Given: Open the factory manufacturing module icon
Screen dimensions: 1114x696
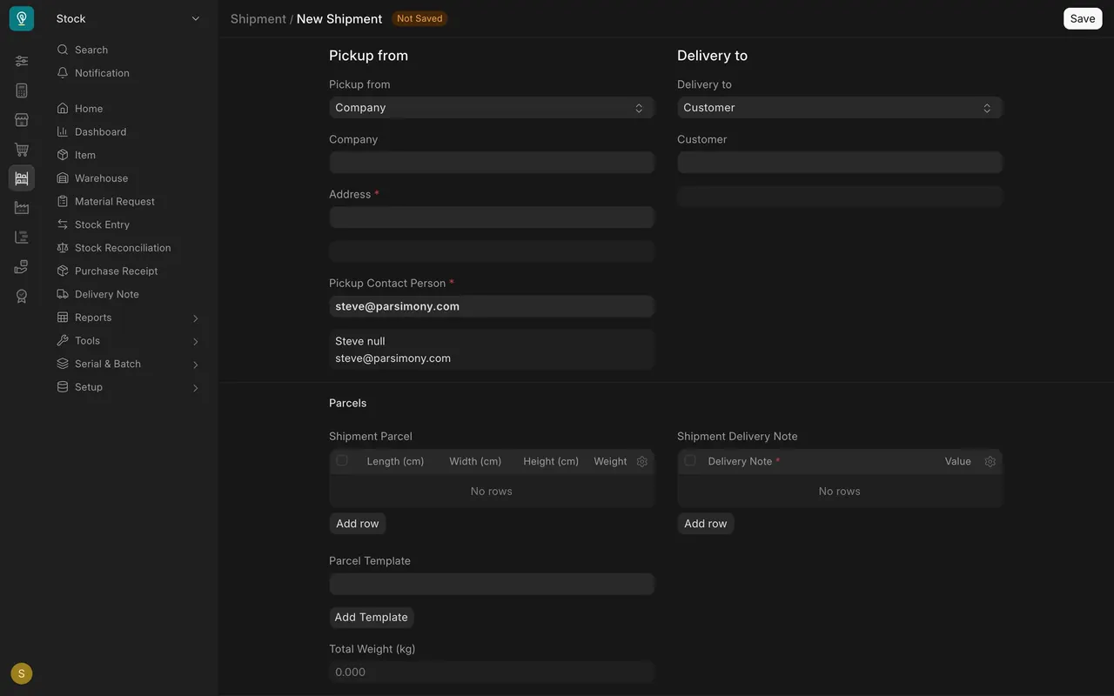Looking at the screenshot, I should (x=22, y=208).
